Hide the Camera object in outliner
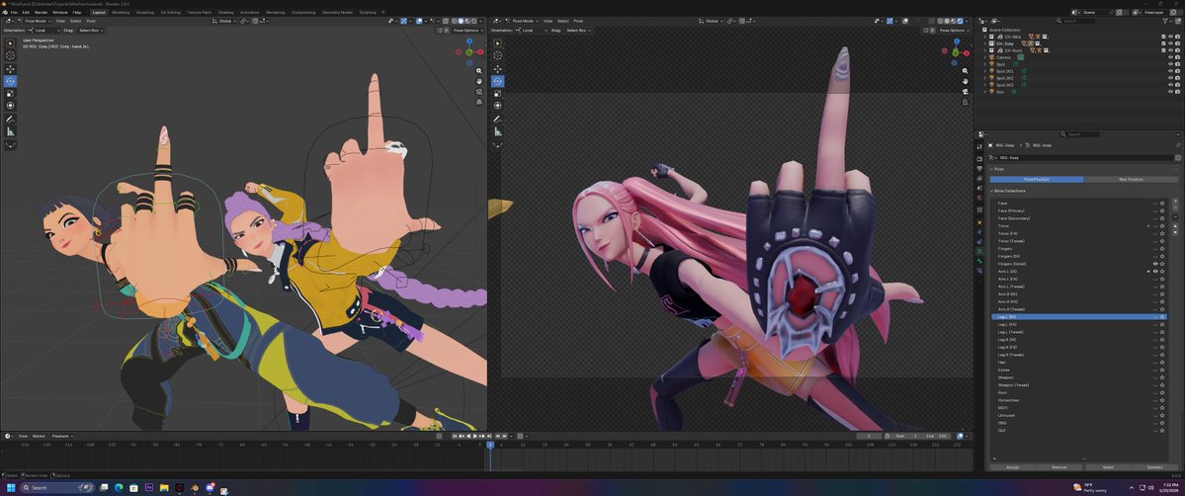The height and width of the screenshot is (496, 1185). pyautogui.click(x=1170, y=57)
